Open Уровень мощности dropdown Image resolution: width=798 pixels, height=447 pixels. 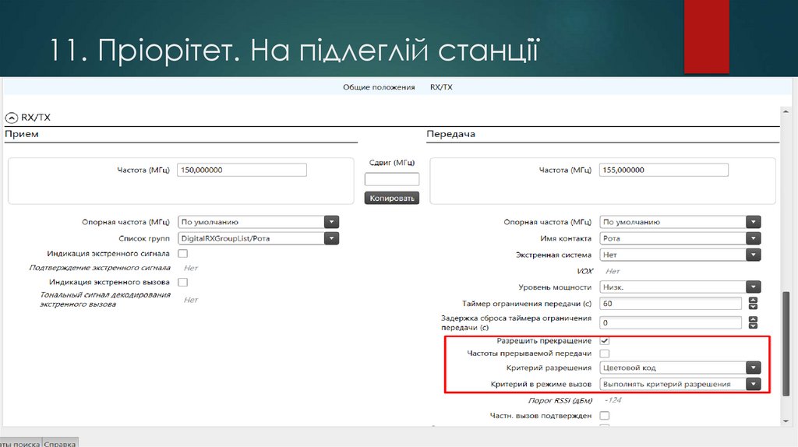coord(754,287)
